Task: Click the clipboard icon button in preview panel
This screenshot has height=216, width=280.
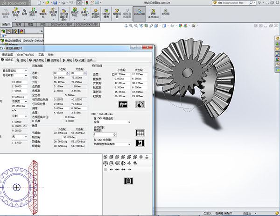Action: click(x=128, y=181)
